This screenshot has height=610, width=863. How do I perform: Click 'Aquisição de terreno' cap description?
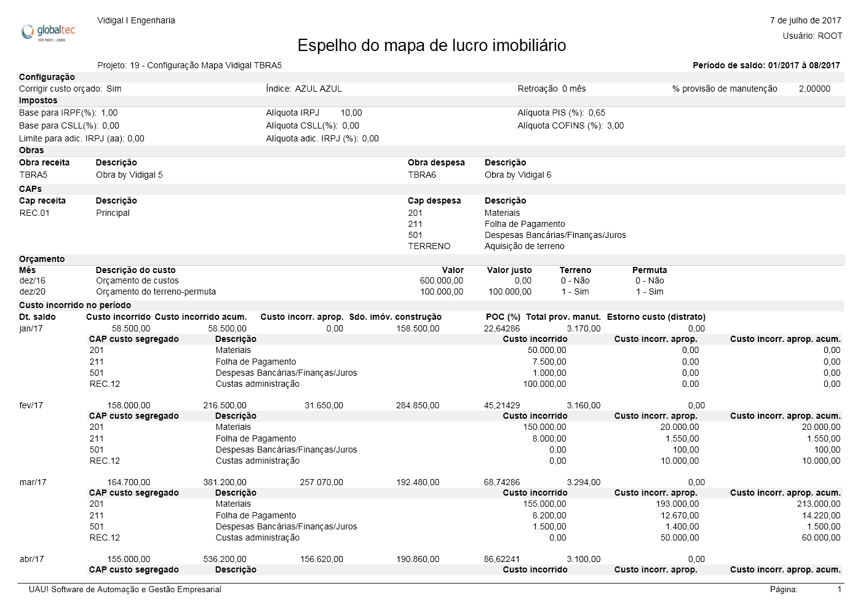click(525, 246)
